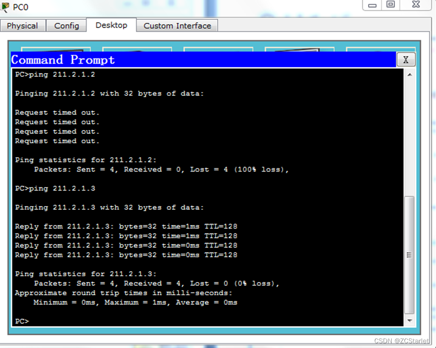Click the PC0 window icon in title bar
This screenshot has width=436, height=348.
(5, 7)
